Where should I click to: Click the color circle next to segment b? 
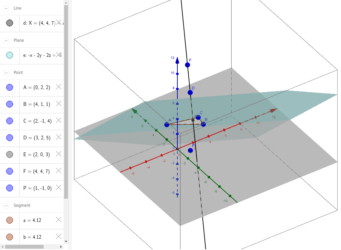coord(9,237)
